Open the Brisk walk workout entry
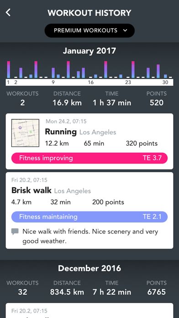 click(89, 211)
